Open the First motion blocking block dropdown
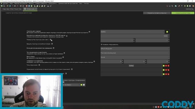Image resolution: width=195 pixels, height=109 pixels. pyautogui.click(x=135, y=53)
